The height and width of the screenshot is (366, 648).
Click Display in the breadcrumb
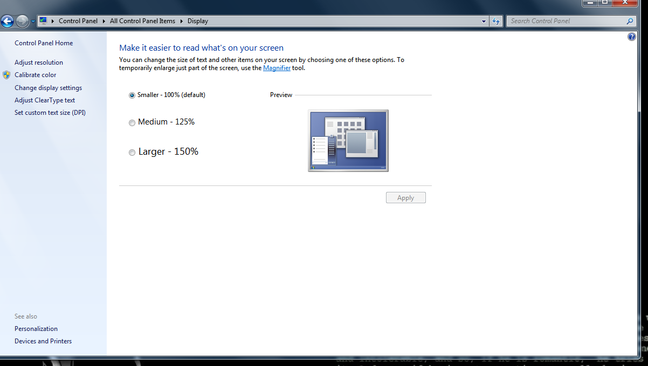point(198,21)
